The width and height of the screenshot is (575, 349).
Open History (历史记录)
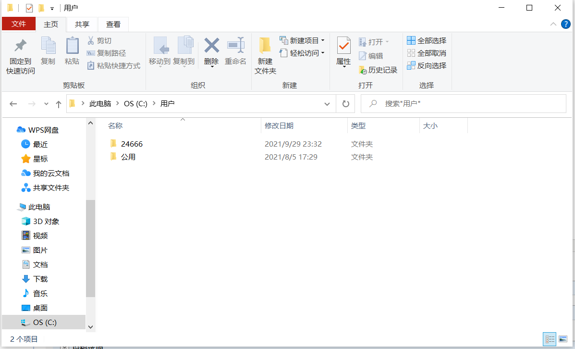(378, 70)
